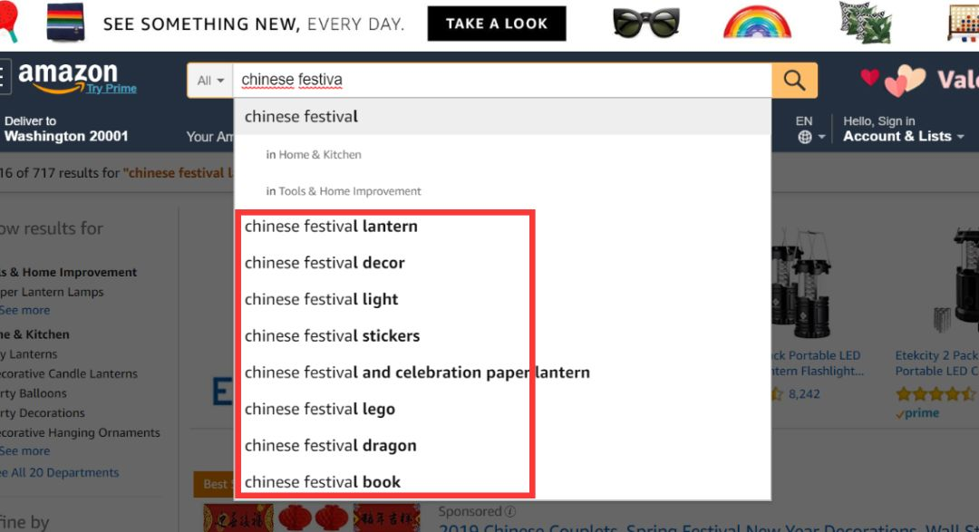Open the All departments search dropdown

[209, 80]
